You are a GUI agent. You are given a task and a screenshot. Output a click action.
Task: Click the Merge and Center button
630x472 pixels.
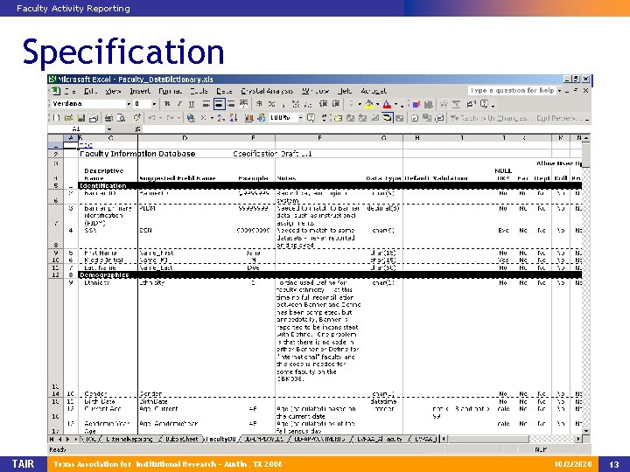(243, 104)
